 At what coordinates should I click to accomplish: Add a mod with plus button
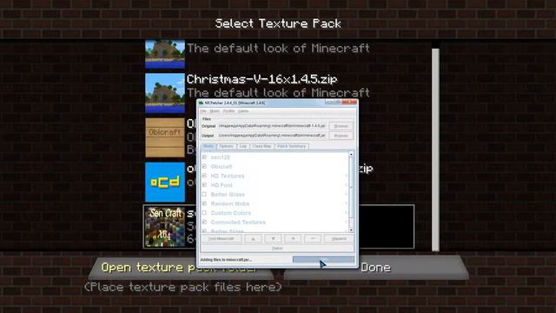pyautogui.click(x=293, y=239)
